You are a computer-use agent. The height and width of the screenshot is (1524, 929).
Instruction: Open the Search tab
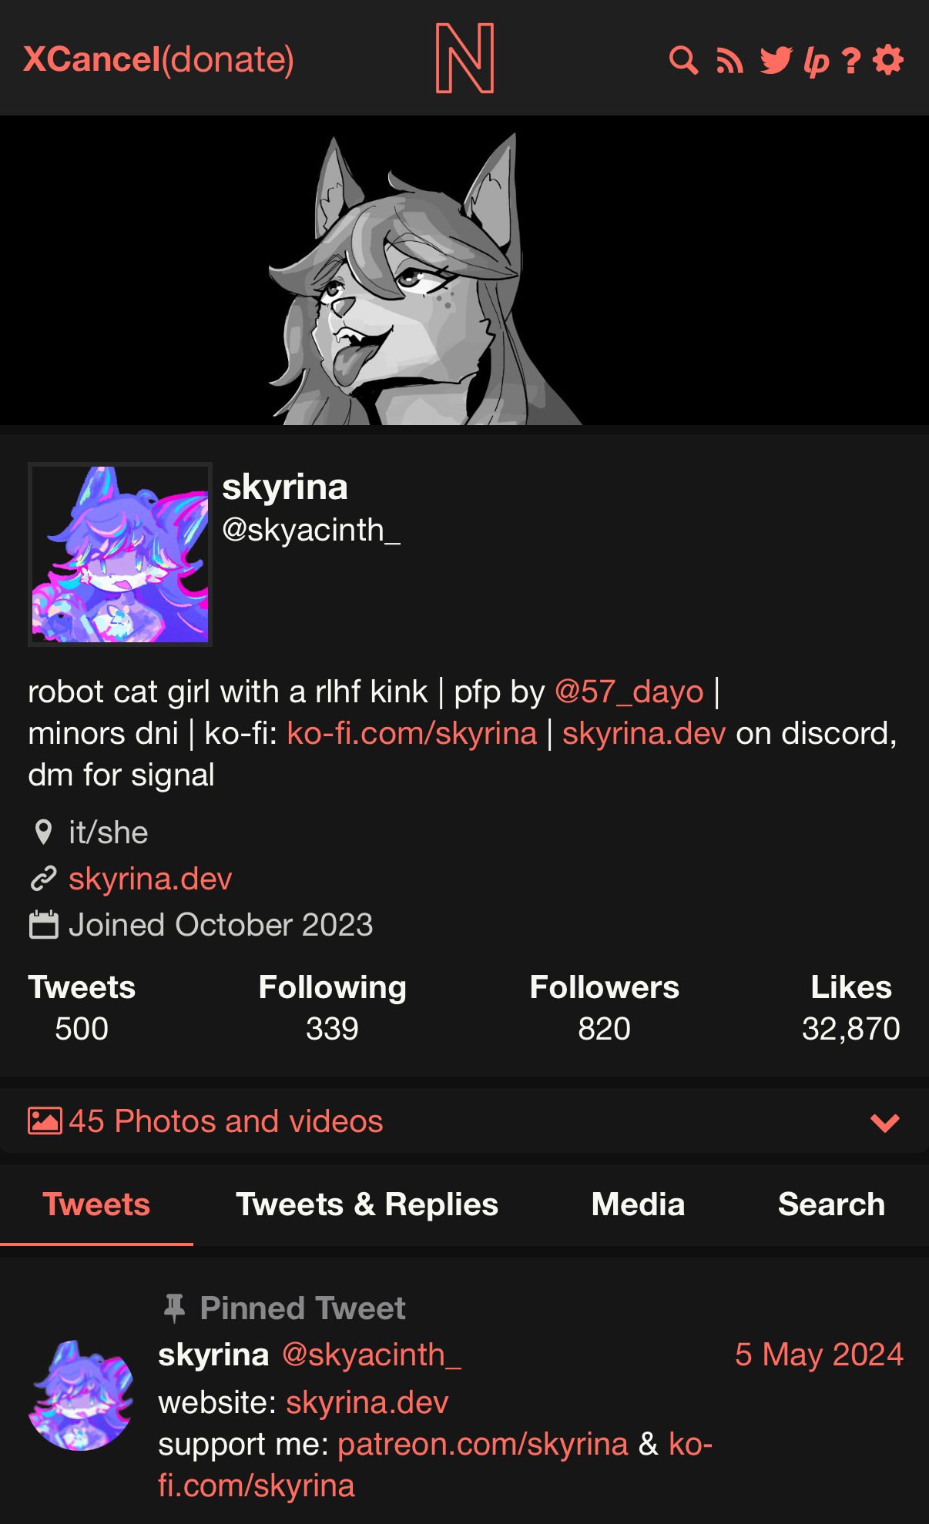tap(831, 1204)
